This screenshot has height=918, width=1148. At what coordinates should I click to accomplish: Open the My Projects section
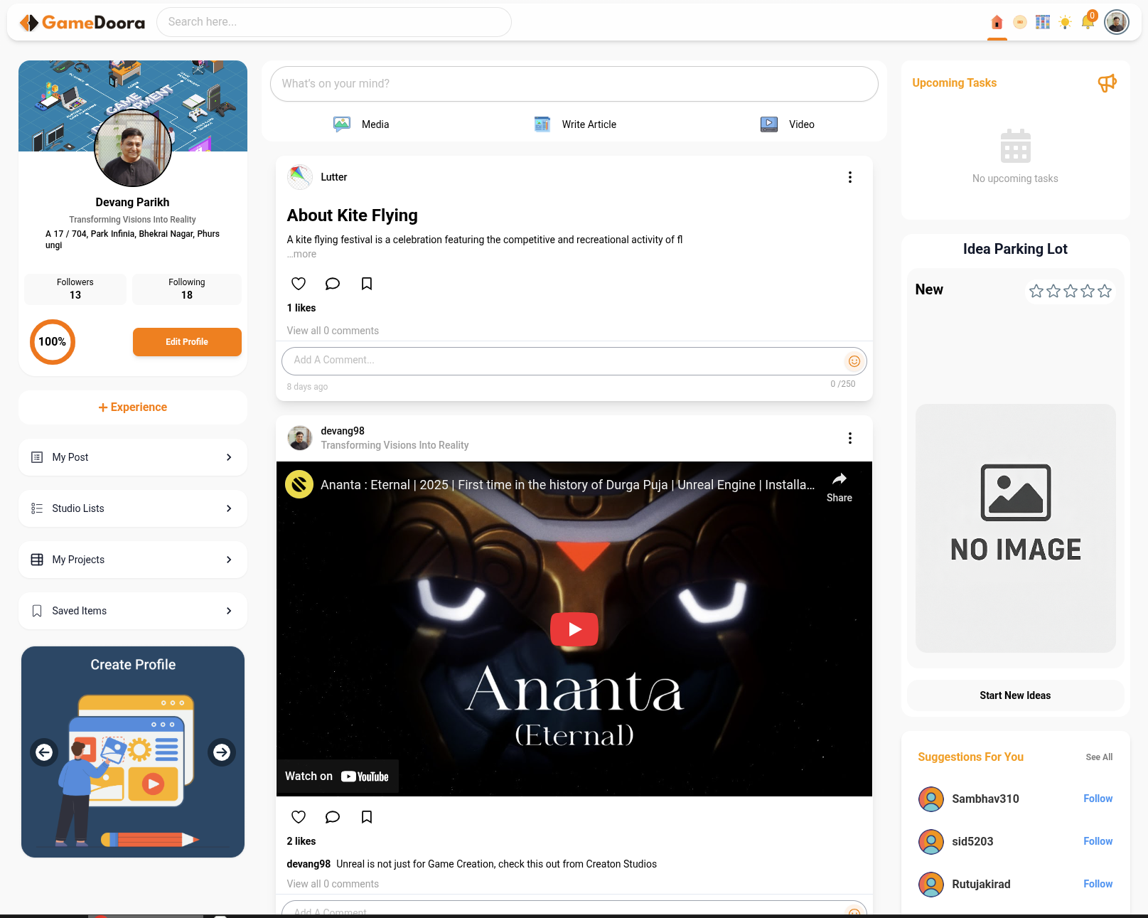coord(133,560)
